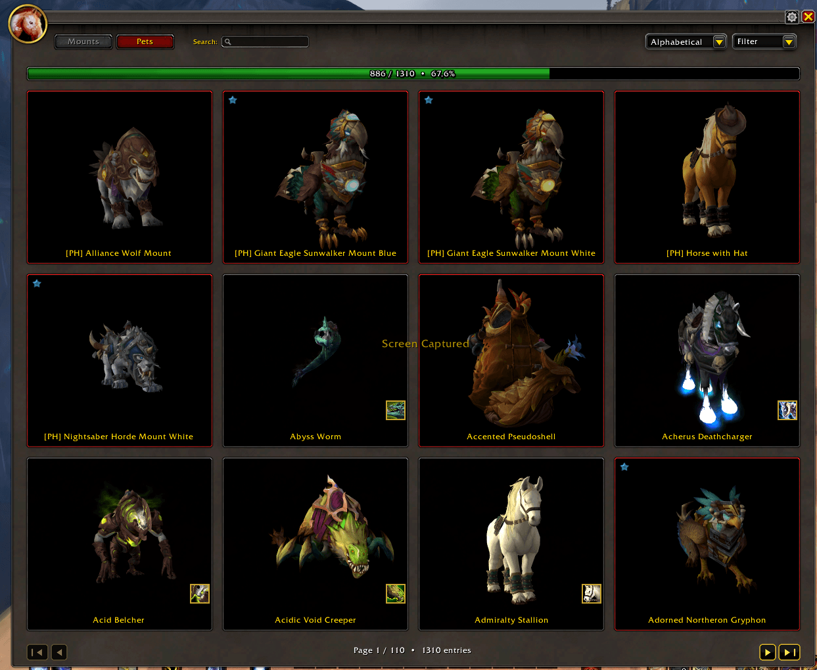
Task: Click the 'Acherus Deathcharger' name label
Action: 707,437
